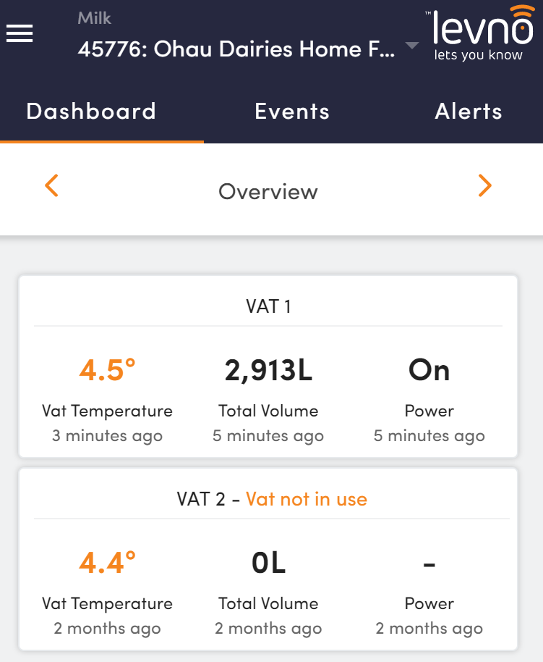The width and height of the screenshot is (543, 662).
Task: Switch to the Alerts tab
Action: point(469,112)
